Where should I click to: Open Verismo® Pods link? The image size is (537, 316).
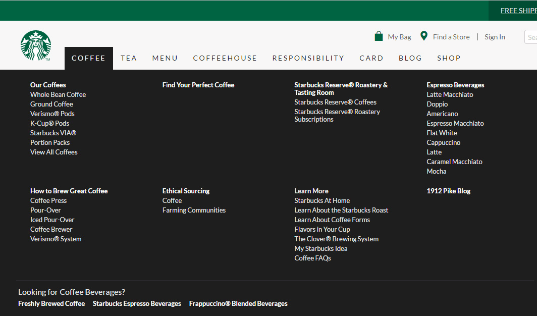click(x=52, y=114)
